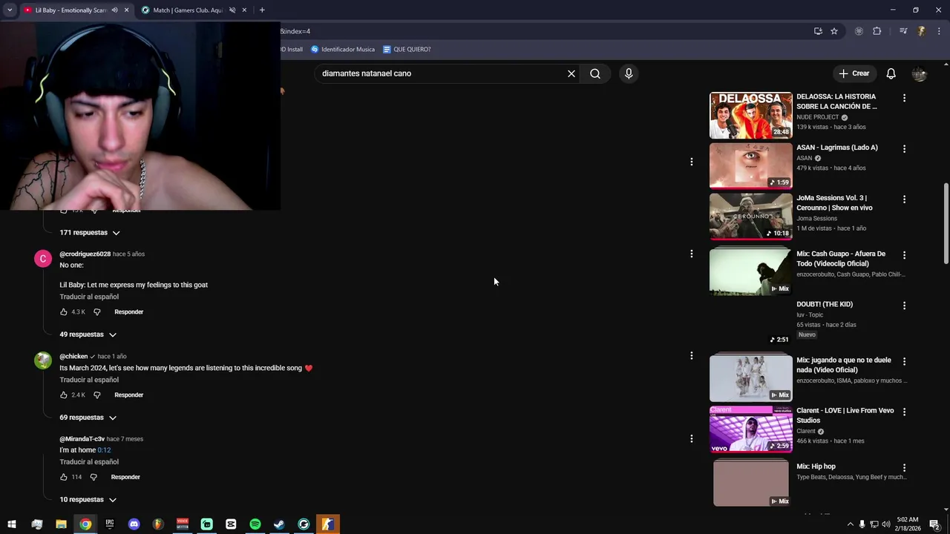Open QUE QUIERO? bookmark
950x534 pixels.
pyautogui.click(x=407, y=49)
